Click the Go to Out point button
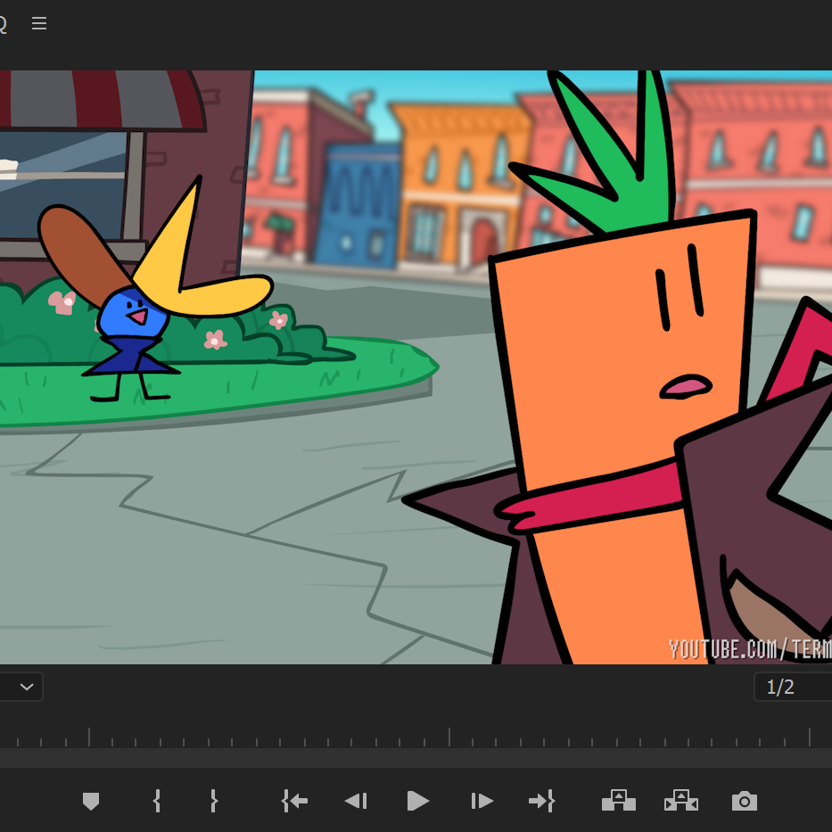This screenshot has height=832, width=832. (x=542, y=801)
